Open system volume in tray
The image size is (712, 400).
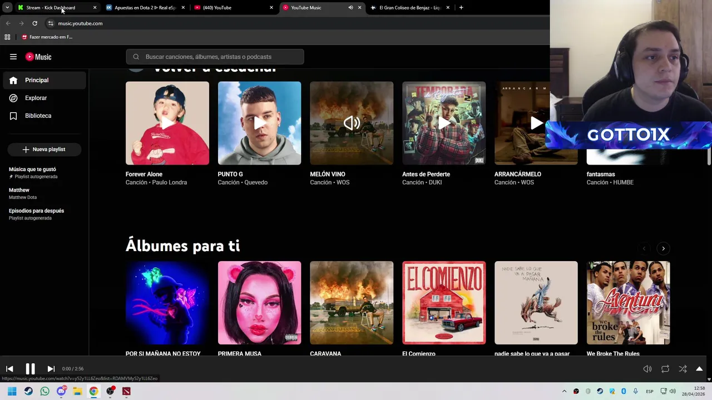point(673,392)
